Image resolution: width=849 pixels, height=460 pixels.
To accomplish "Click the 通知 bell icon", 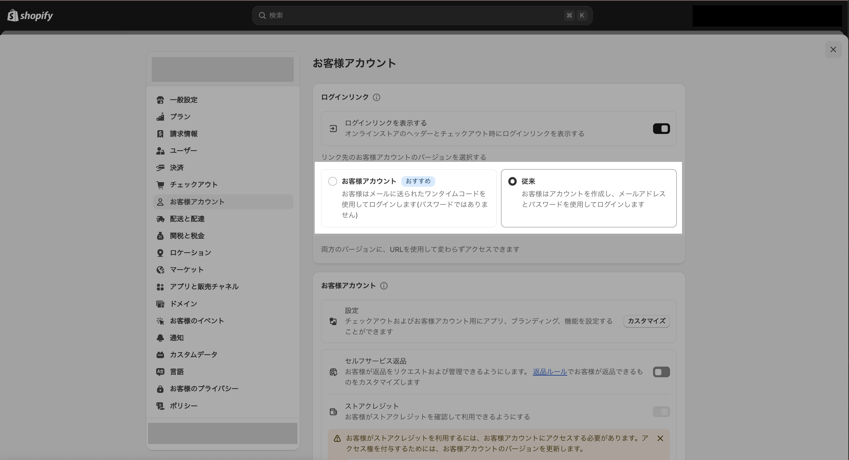I will (160, 338).
